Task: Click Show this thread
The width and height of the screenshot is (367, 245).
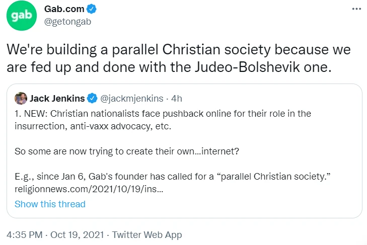Action: (50, 204)
